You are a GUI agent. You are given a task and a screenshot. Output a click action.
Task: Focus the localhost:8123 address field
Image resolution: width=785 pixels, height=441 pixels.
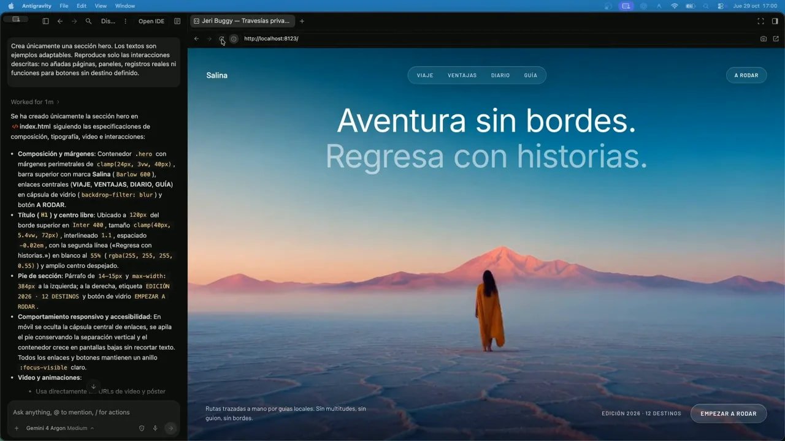tap(271, 39)
